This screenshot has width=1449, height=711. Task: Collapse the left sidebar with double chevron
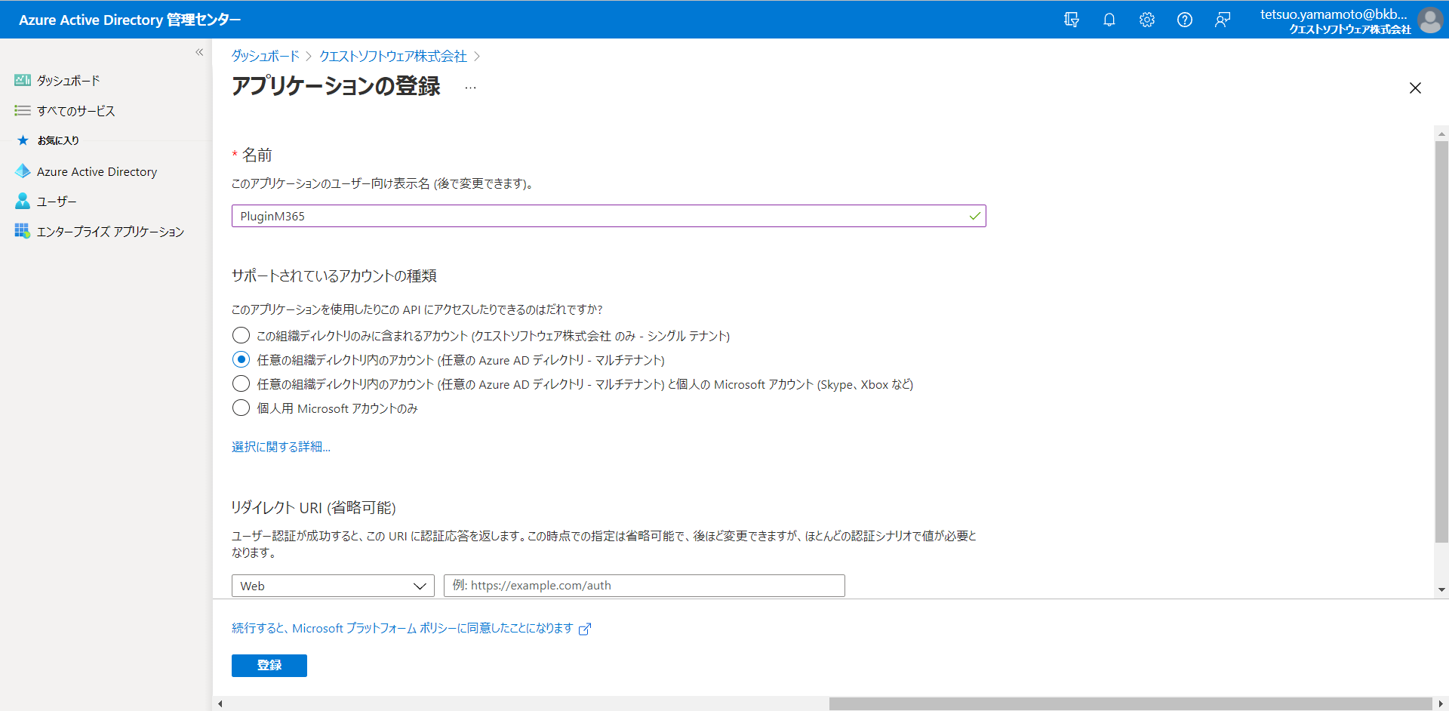199,52
